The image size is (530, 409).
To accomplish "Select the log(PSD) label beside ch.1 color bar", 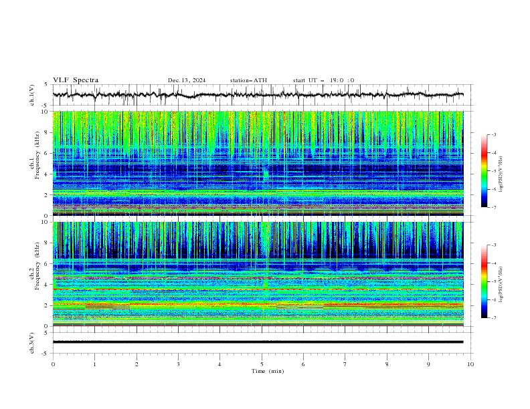I will tap(501, 174).
